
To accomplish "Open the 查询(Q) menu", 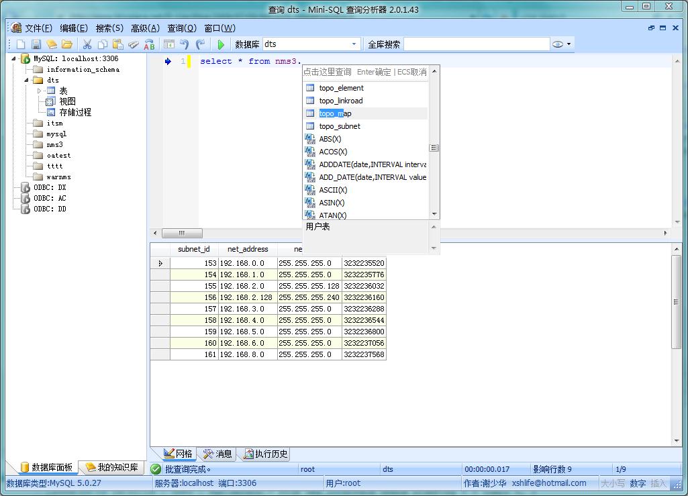I will click(182, 28).
